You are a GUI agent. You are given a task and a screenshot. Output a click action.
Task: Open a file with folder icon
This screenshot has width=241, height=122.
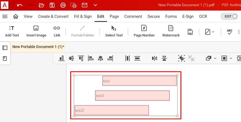(42, 5)
